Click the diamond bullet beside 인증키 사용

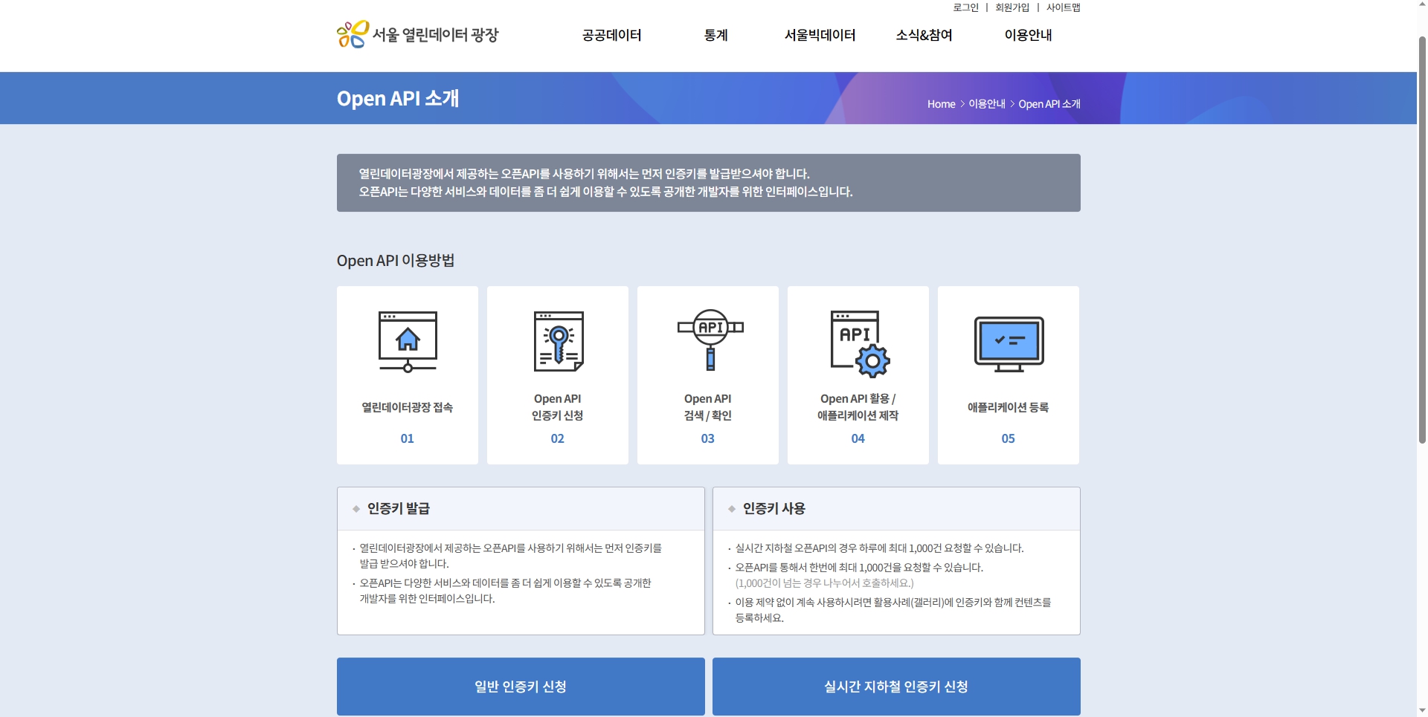click(732, 509)
